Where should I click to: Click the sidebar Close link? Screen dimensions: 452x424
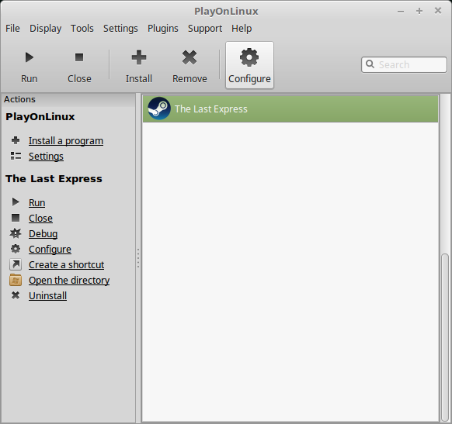point(40,219)
